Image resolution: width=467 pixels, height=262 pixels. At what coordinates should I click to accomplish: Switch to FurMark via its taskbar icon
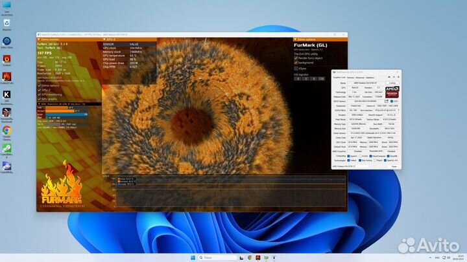(x=258, y=257)
